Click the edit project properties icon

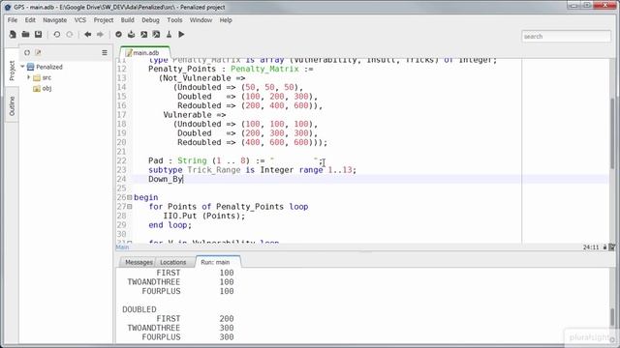(38, 52)
